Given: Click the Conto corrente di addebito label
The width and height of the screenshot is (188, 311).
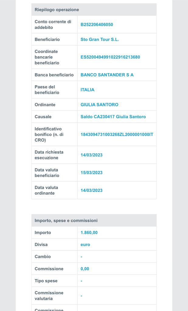Looking at the screenshot, I should point(53,25).
